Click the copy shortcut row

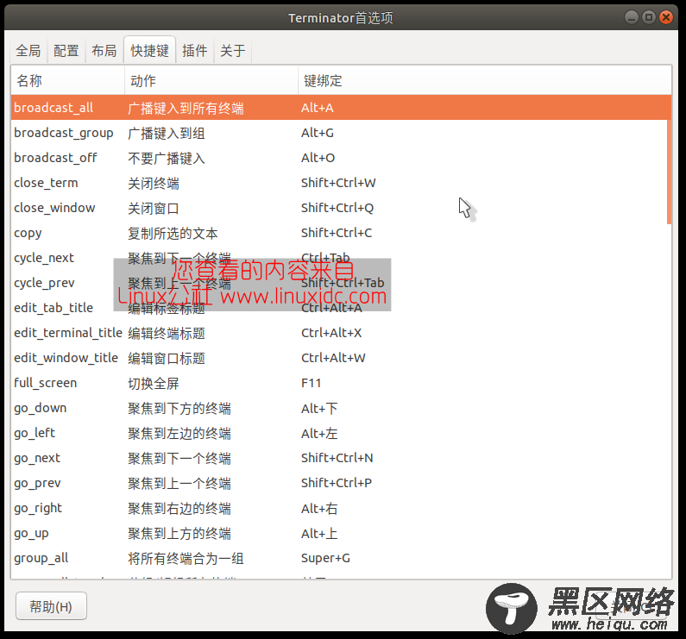341,233
